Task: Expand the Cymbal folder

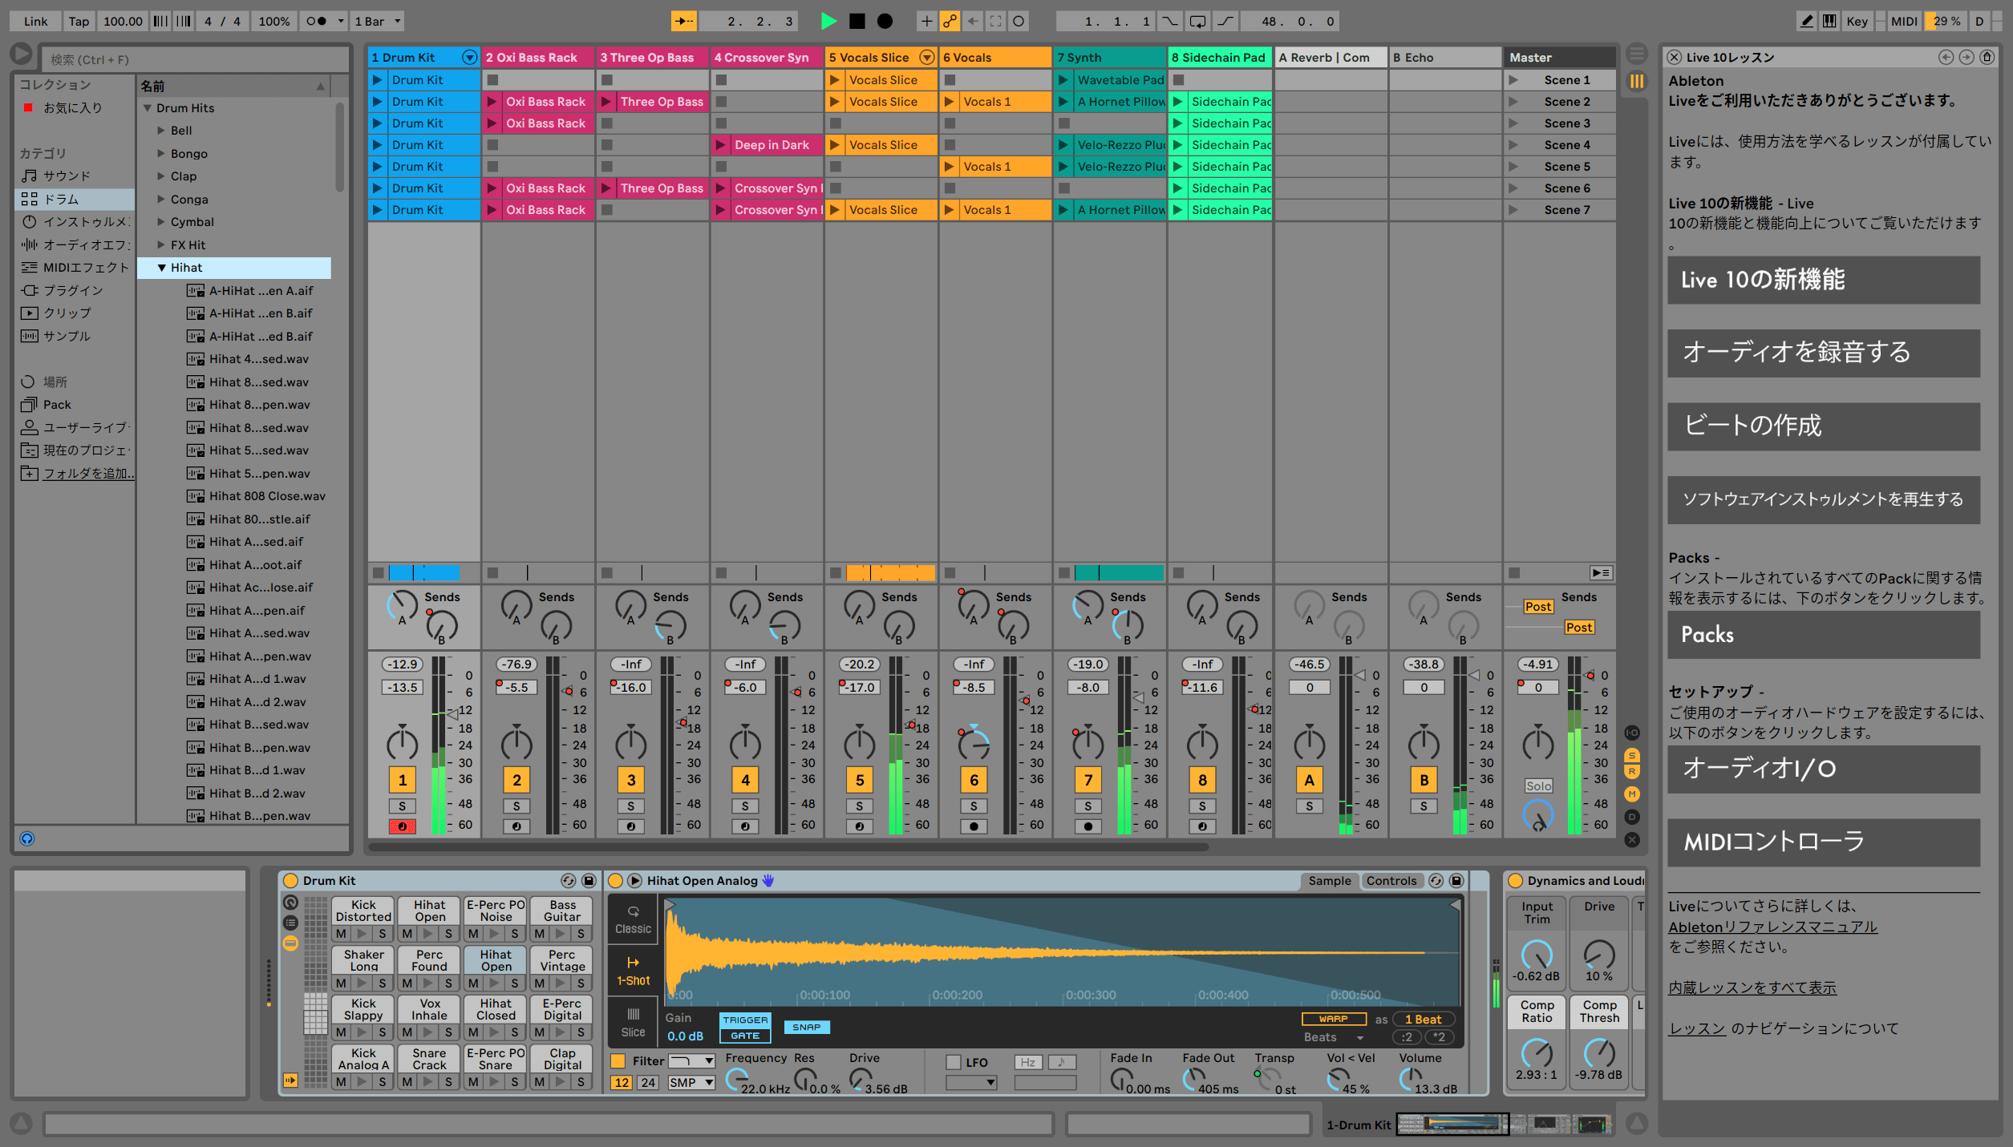Action: click(x=161, y=222)
